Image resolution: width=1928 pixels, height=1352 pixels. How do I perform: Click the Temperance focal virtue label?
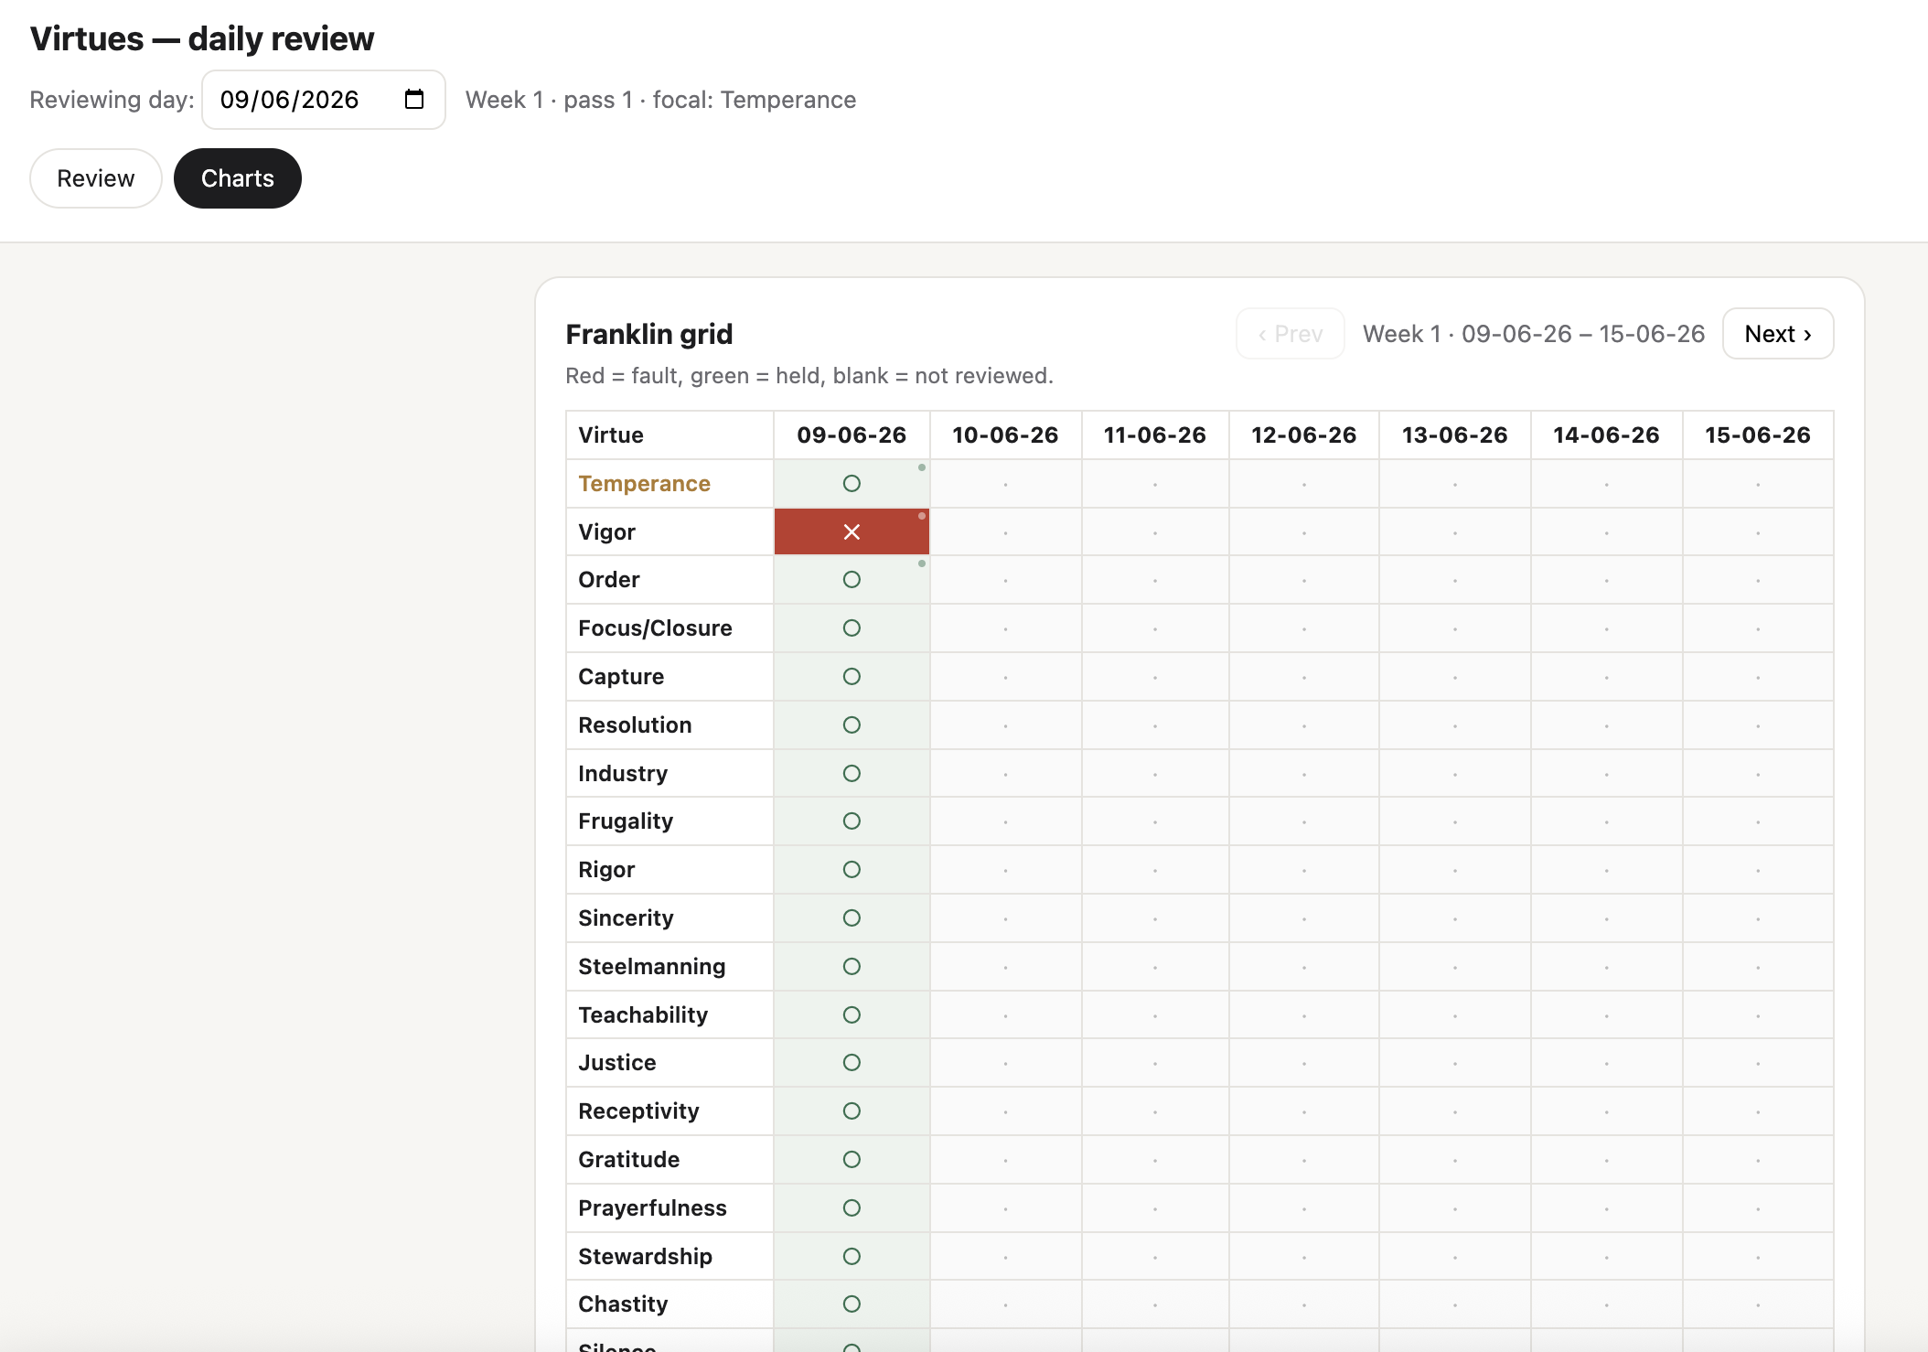click(x=644, y=483)
